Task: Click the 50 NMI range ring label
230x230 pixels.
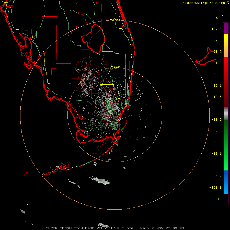Action: click(x=115, y=68)
